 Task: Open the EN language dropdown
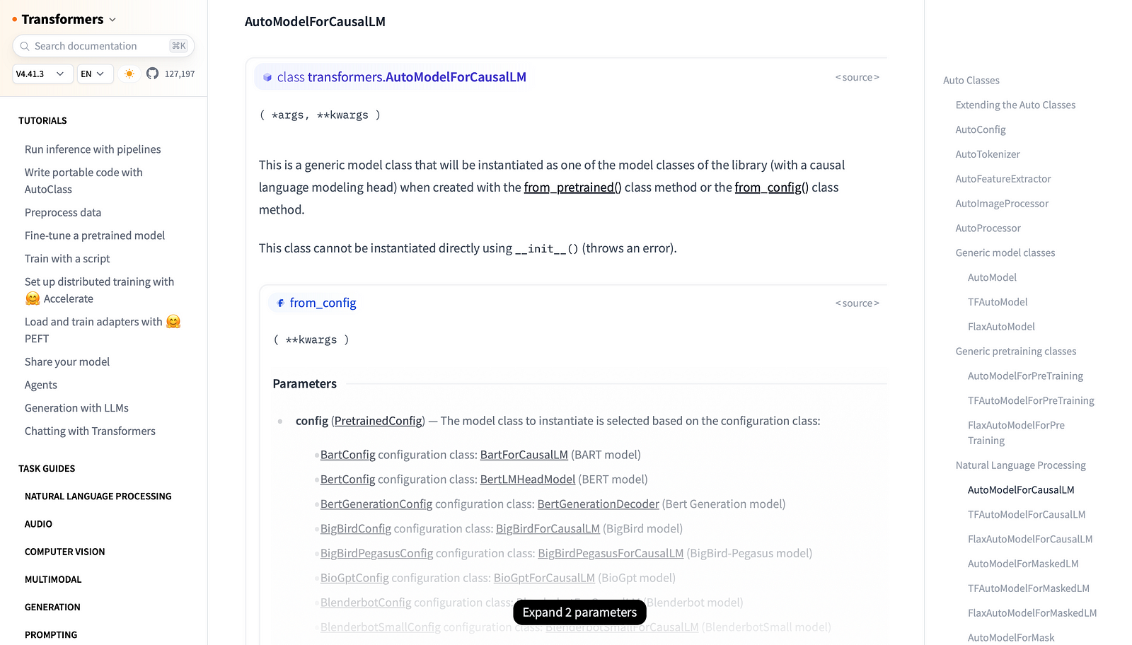point(95,74)
